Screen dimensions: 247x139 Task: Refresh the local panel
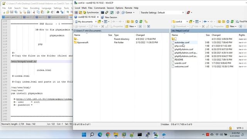pyautogui.click(x=140, y=22)
